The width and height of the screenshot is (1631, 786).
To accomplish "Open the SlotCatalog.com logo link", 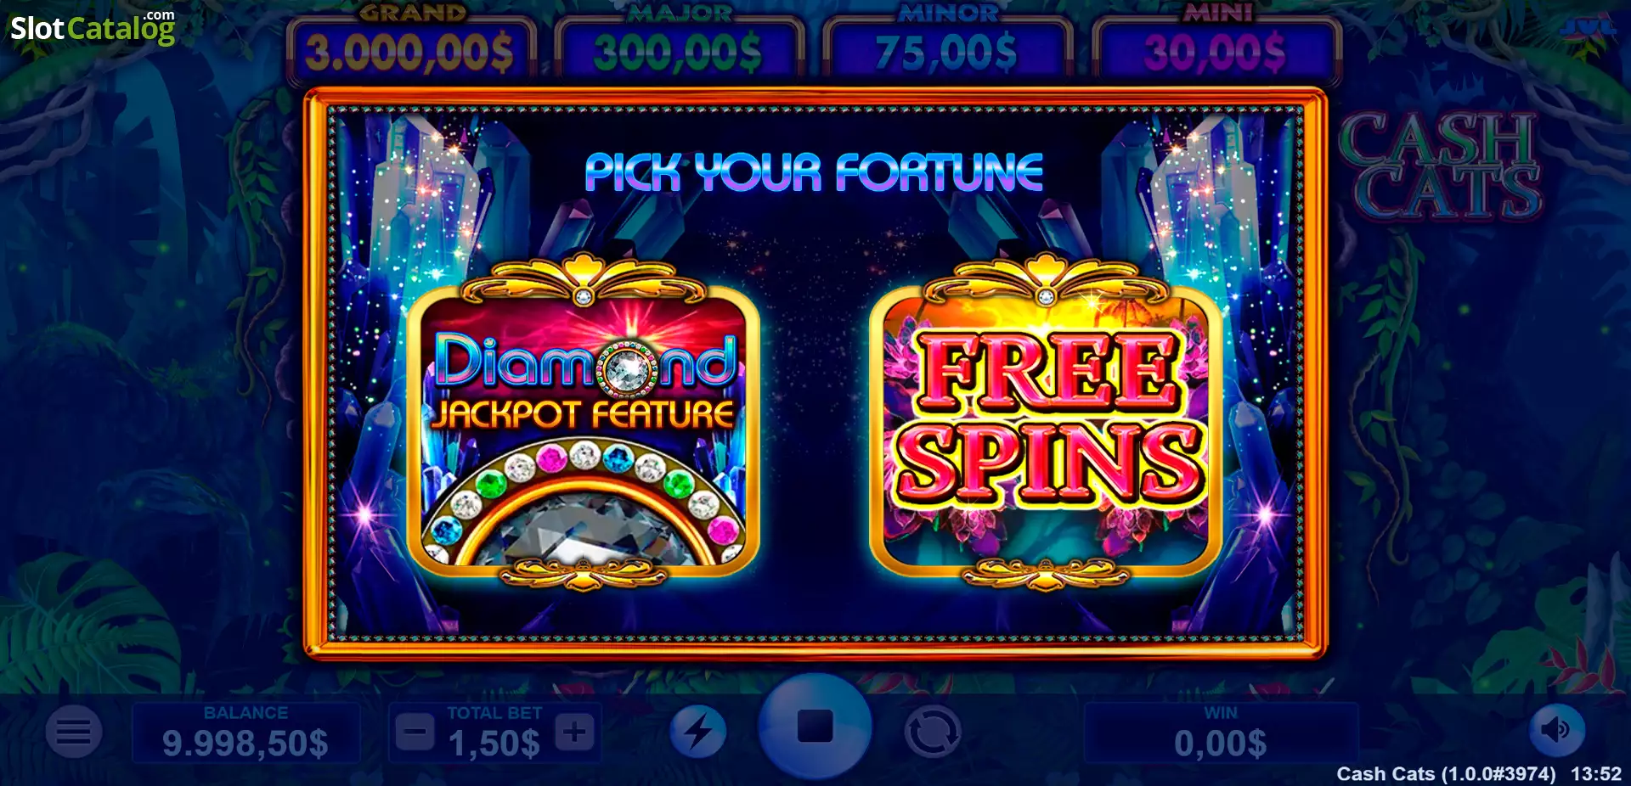I will [93, 28].
